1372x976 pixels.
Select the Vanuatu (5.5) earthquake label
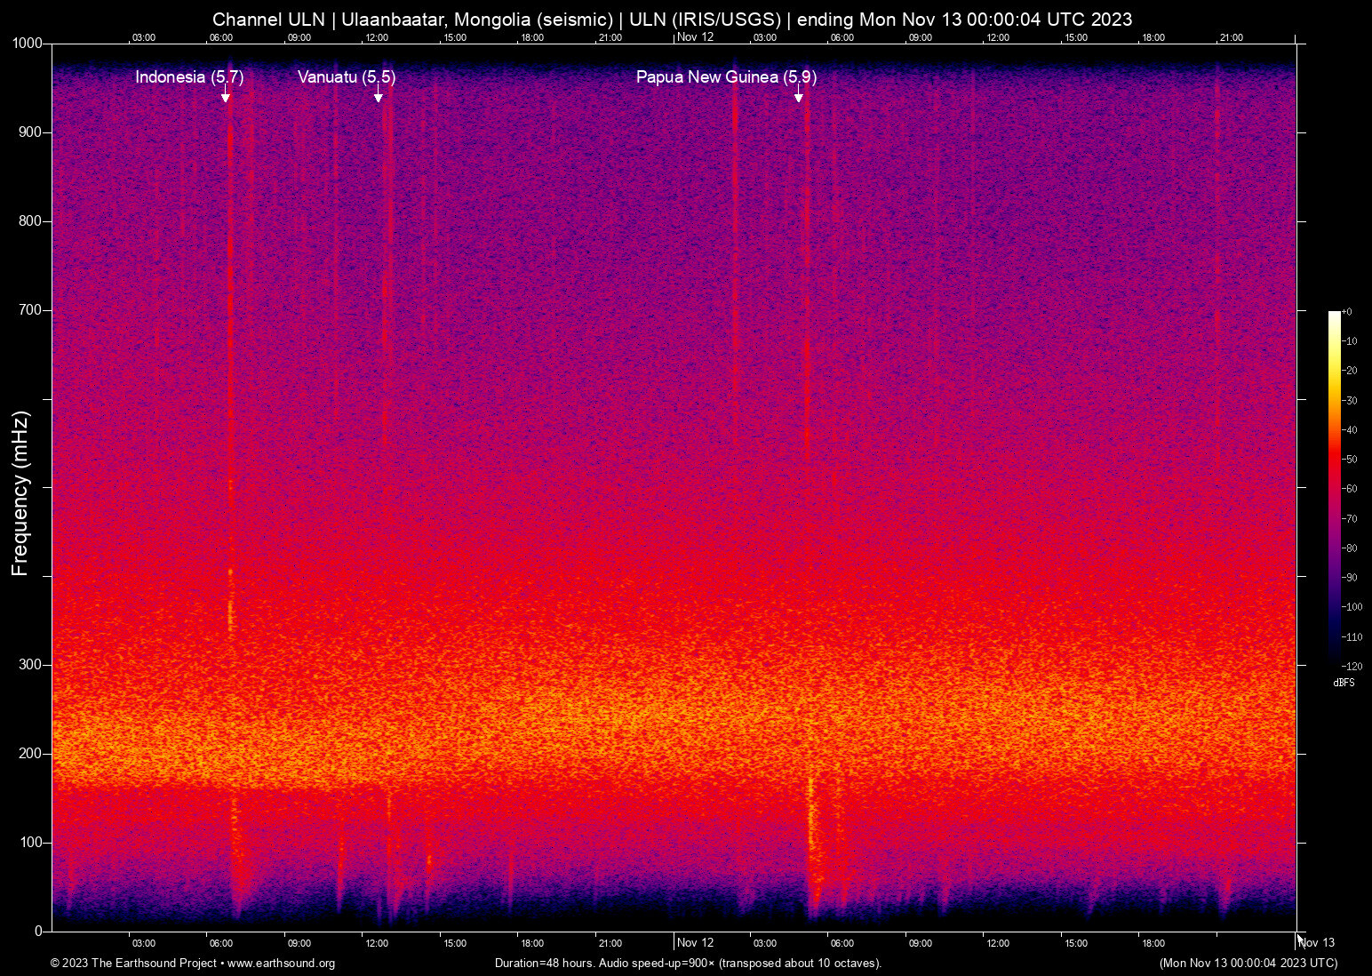coord(347,77)
